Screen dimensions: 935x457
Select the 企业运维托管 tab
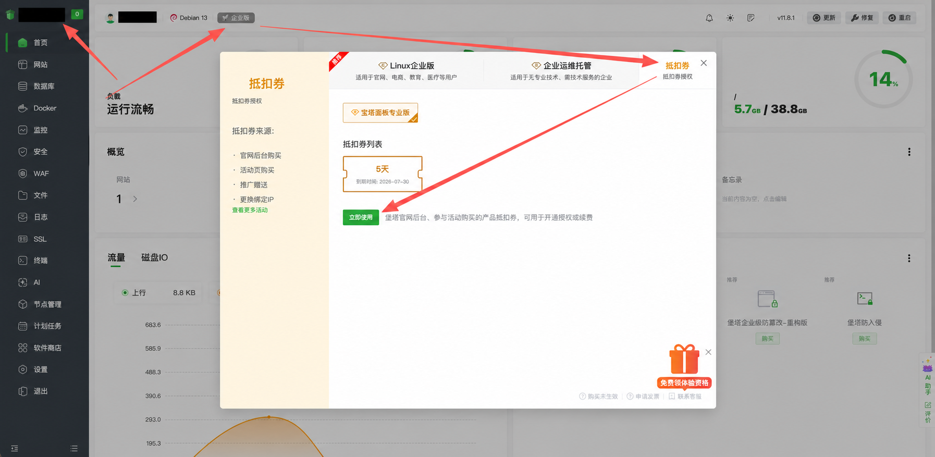point(561,70)
